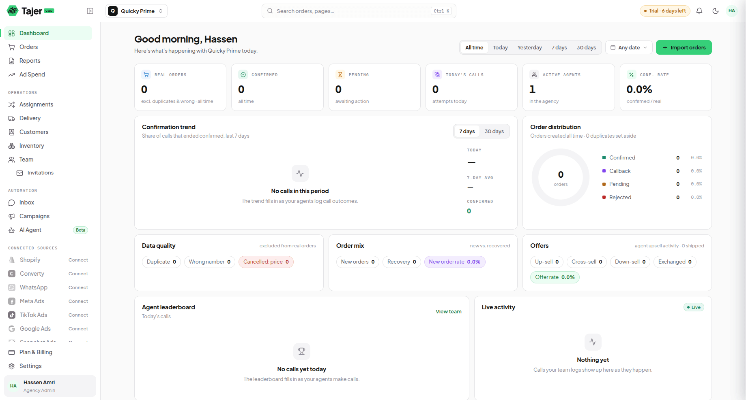Open the Customers section
The height and width of the screenshot is (400, 746).
tap(48, 132)
